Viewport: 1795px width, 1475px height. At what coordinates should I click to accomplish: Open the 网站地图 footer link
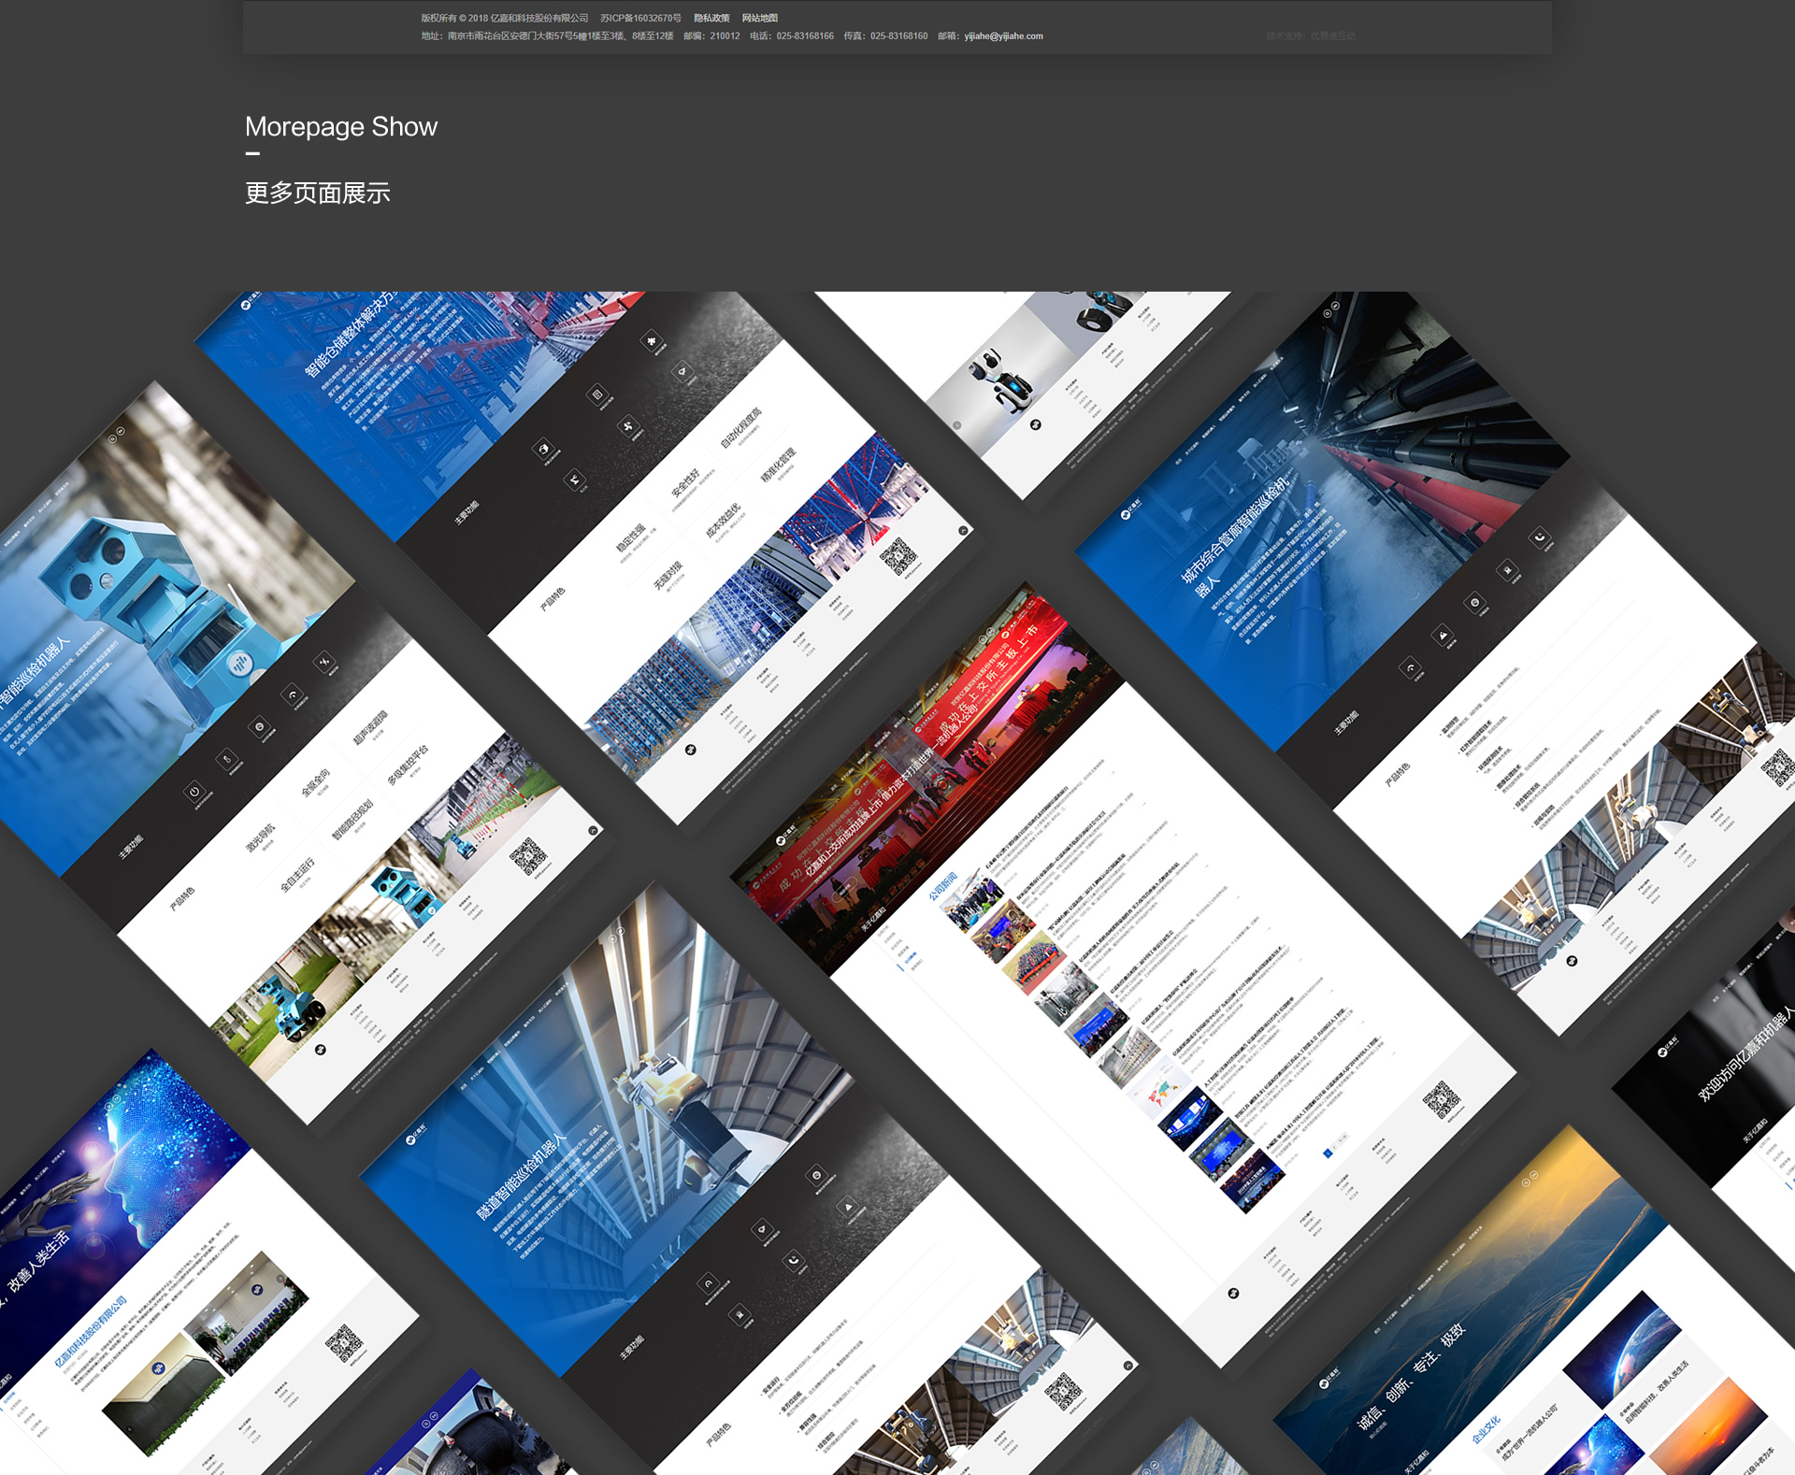click(x=759, y=18)
